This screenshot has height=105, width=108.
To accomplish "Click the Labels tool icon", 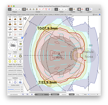I will [x=20, y=55].
